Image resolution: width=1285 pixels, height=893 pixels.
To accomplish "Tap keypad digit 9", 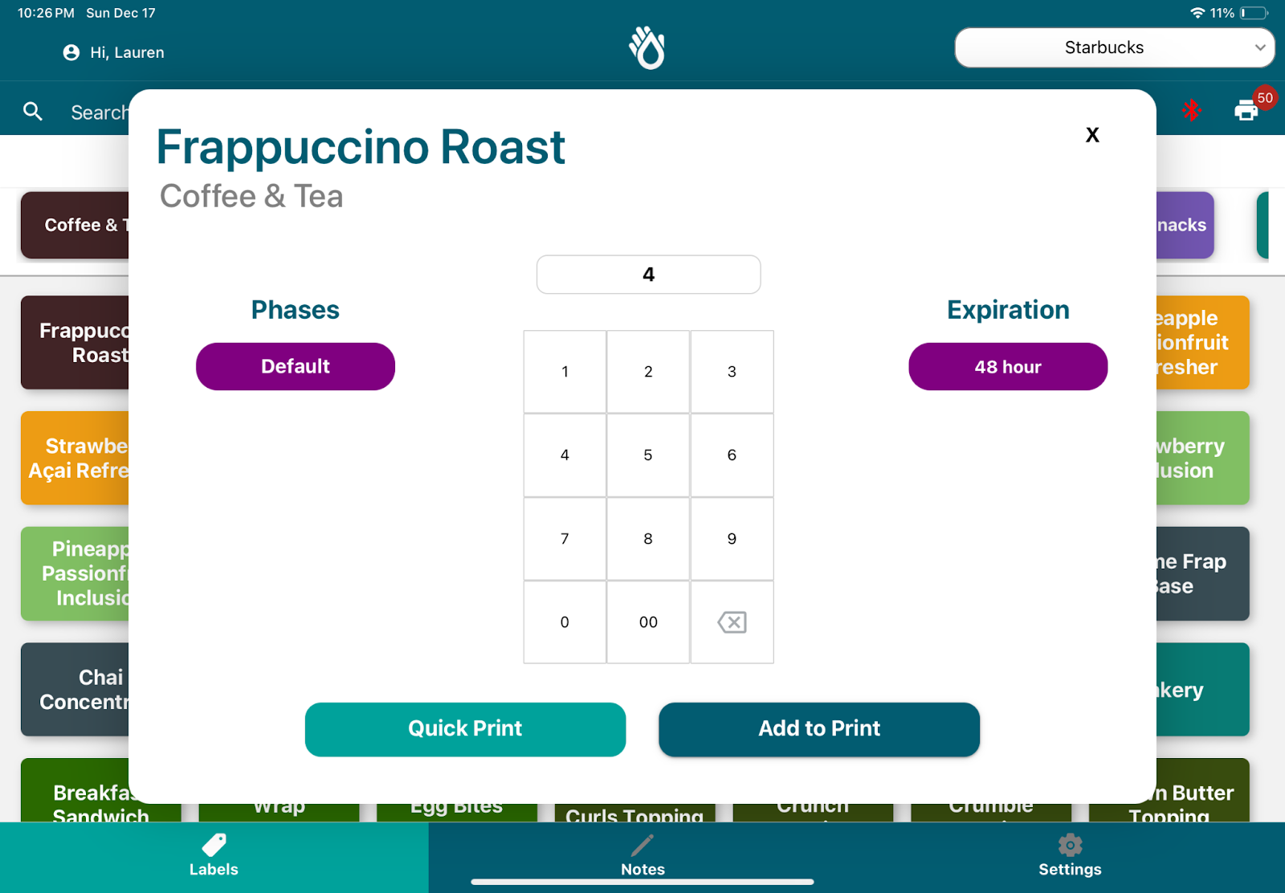I will point(732,539).
